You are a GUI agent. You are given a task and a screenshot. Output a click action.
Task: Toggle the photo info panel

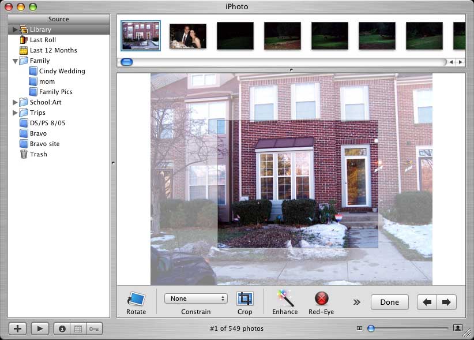pos(62,328)
